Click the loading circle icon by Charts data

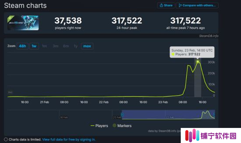6,139
